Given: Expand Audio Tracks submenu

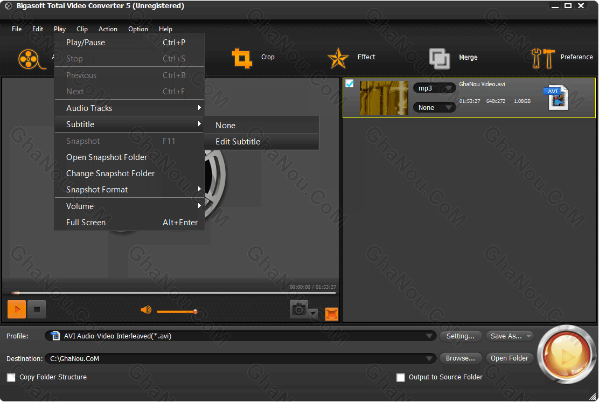Looking at the screenshot, I should coord(129,108).
